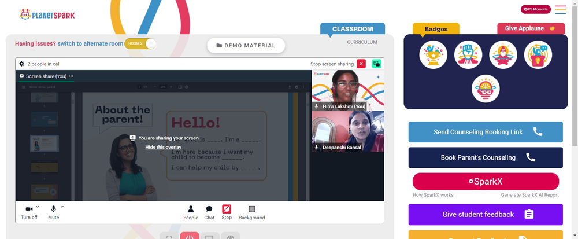Click 'switch to alternate room' text

point(90,43)
